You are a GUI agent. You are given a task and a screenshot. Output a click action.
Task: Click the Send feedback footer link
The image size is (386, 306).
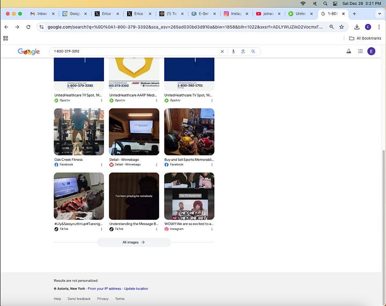(x=79, y=298)
